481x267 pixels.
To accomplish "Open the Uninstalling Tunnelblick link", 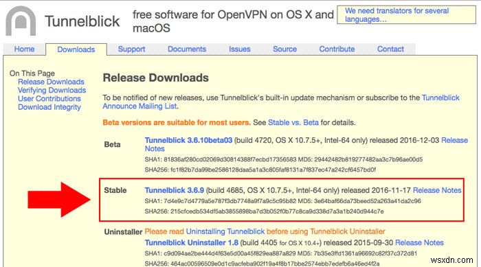I will (x=225, y=231).
